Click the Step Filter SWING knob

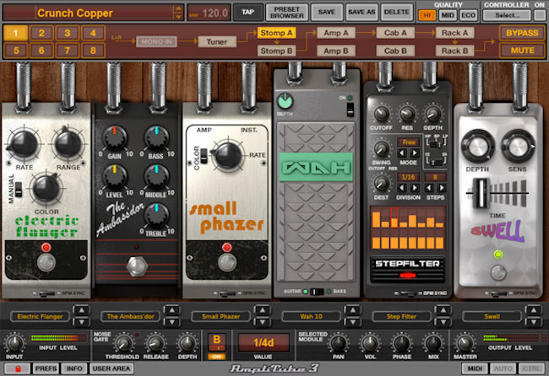[381, 149]
